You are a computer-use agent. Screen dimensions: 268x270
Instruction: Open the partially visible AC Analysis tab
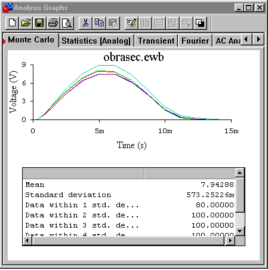(227, 41)
